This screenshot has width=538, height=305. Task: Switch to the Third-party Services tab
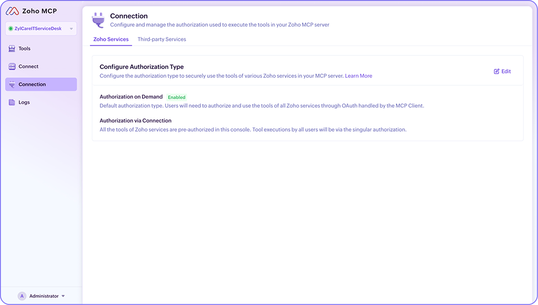pos(162,39)
